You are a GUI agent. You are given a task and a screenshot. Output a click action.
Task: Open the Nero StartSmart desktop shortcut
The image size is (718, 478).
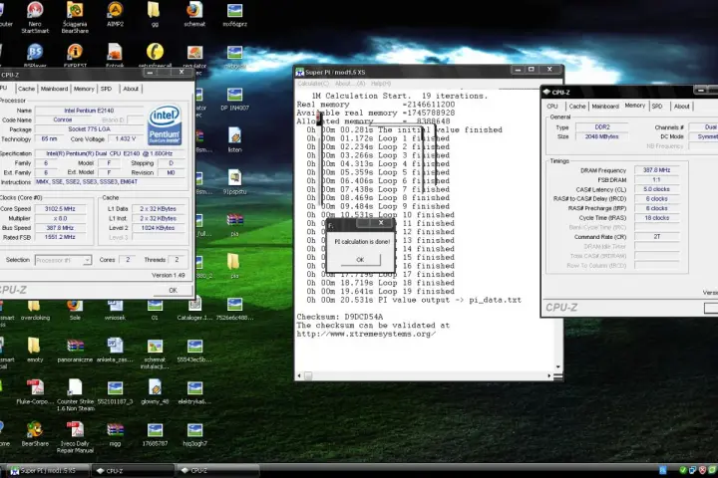coord(35,17)
